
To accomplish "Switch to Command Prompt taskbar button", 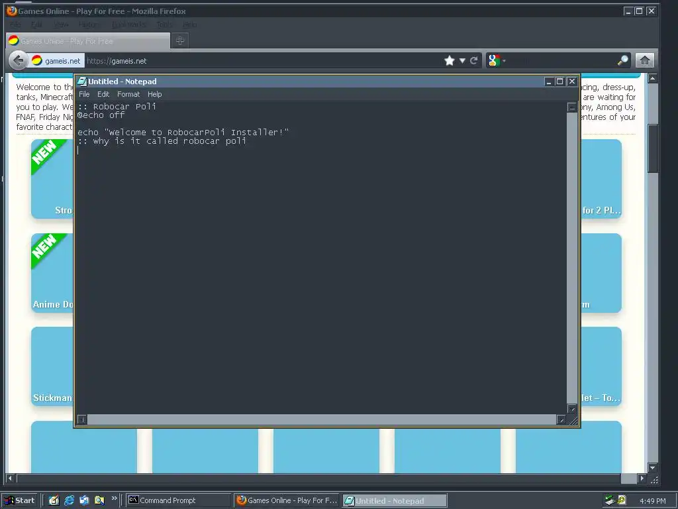I will 178,500.
